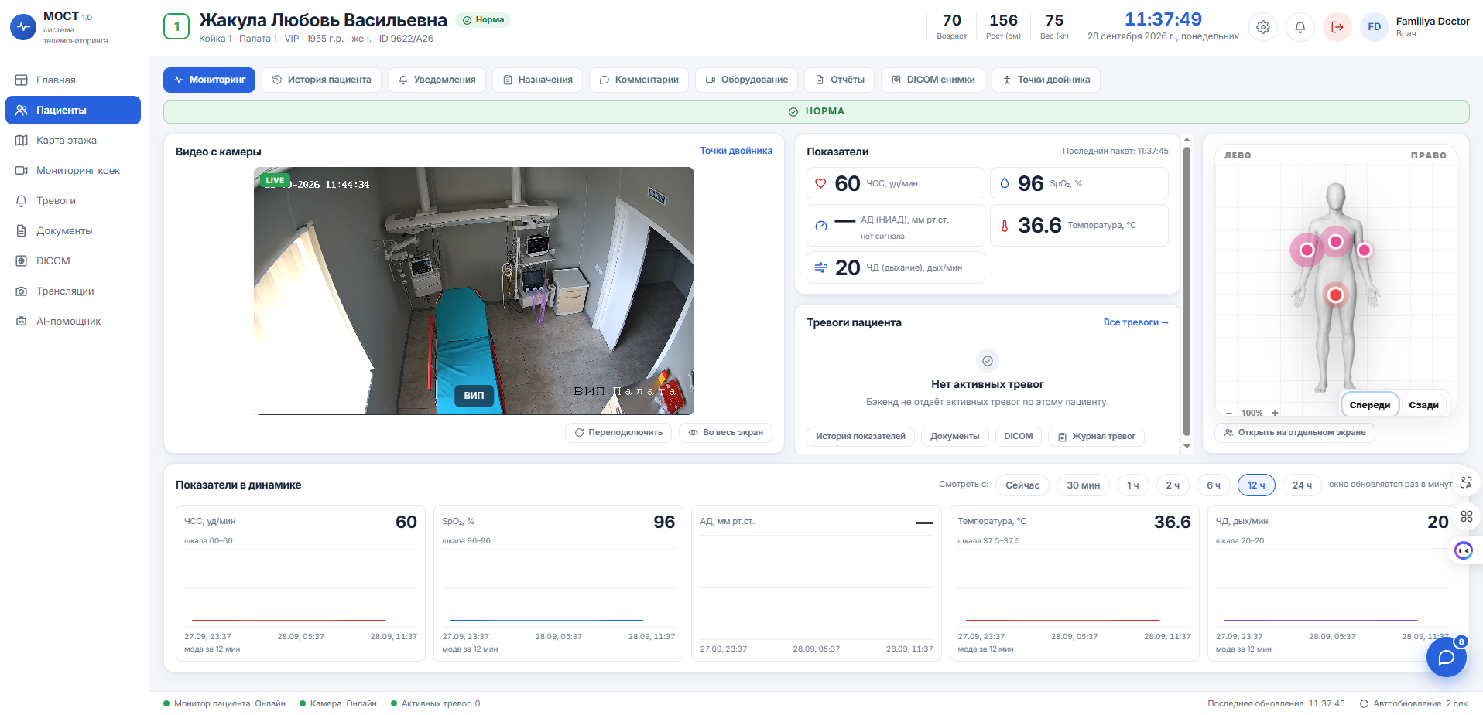Image resolution: width=1483 pixels, height=715 pixels.
Task: Open the chat bubble with badge 8
Action: pyautogui.click(x=1446, y=657)
